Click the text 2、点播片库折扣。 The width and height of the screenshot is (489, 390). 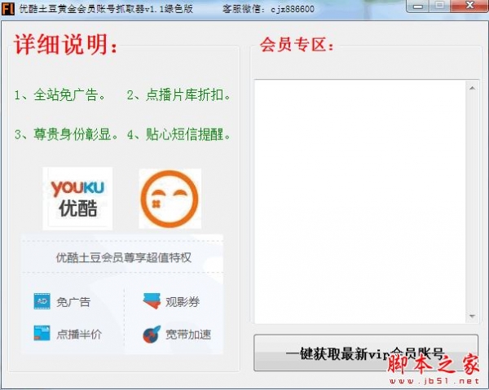click(x=178, y=95)
